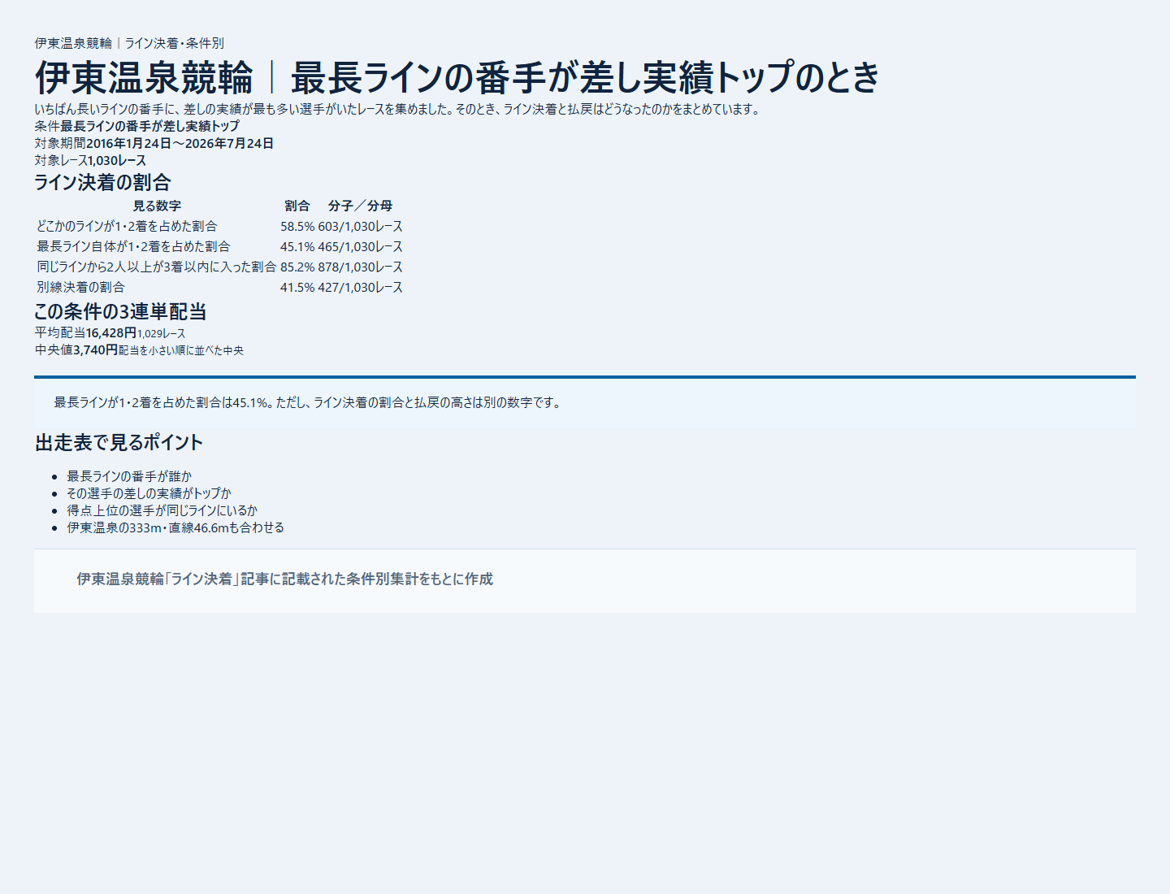Click the この条件の3連単配当 heading

pyautogui.click(x=120, y=311)
